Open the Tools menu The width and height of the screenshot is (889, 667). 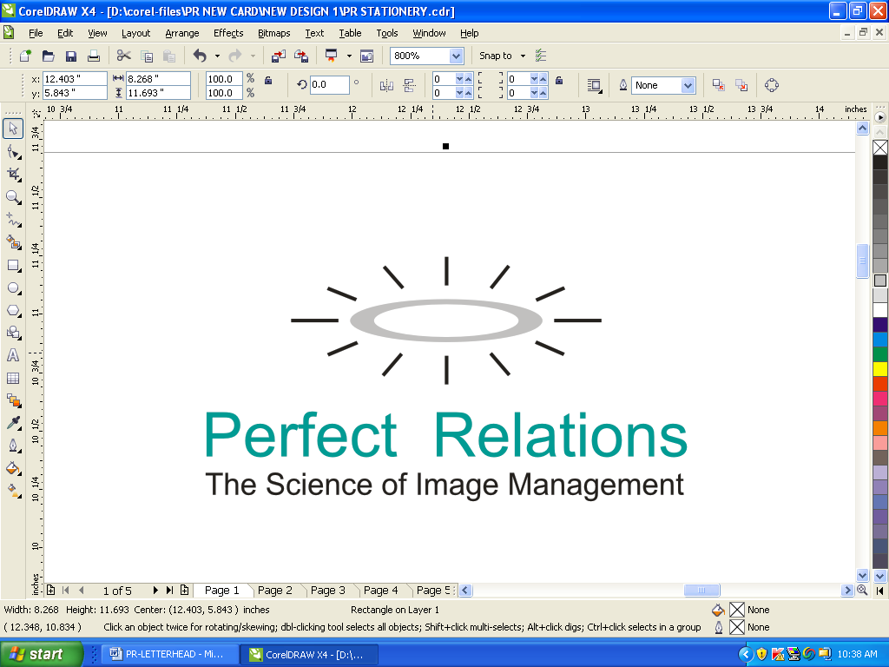point(387,33)
